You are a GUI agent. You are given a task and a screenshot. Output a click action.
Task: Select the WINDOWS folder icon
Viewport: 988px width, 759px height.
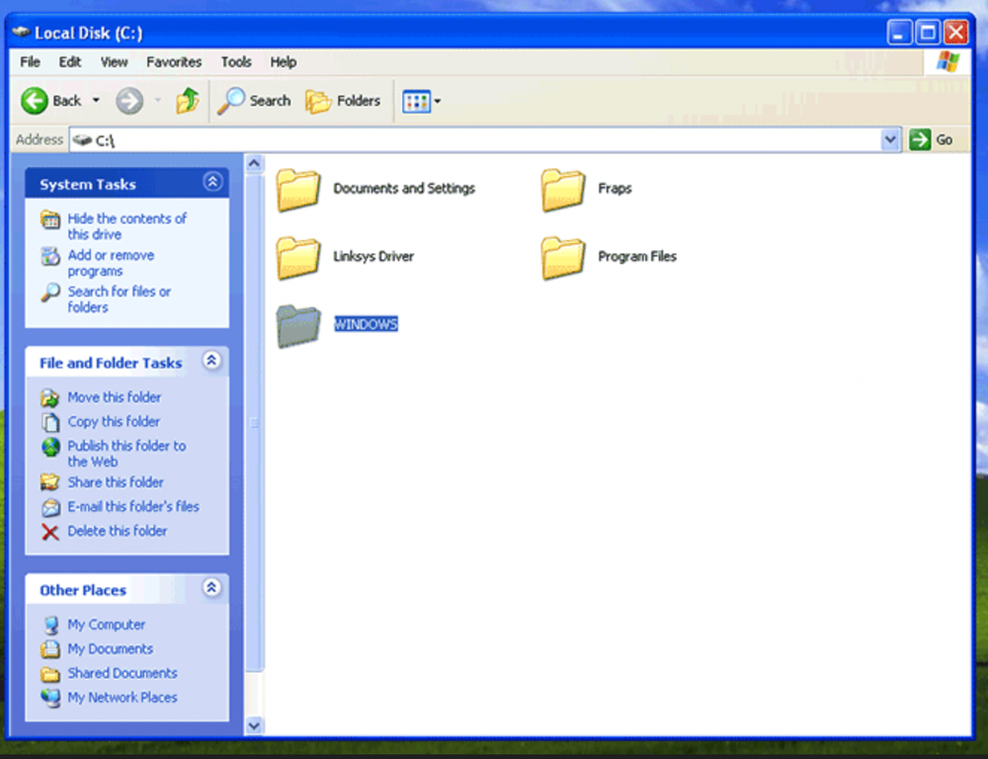(x=298, y=325)
